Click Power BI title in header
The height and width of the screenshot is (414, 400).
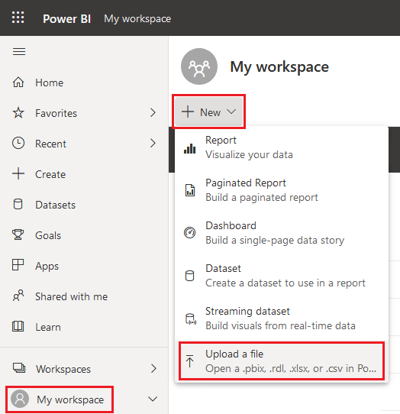[66, 19]
